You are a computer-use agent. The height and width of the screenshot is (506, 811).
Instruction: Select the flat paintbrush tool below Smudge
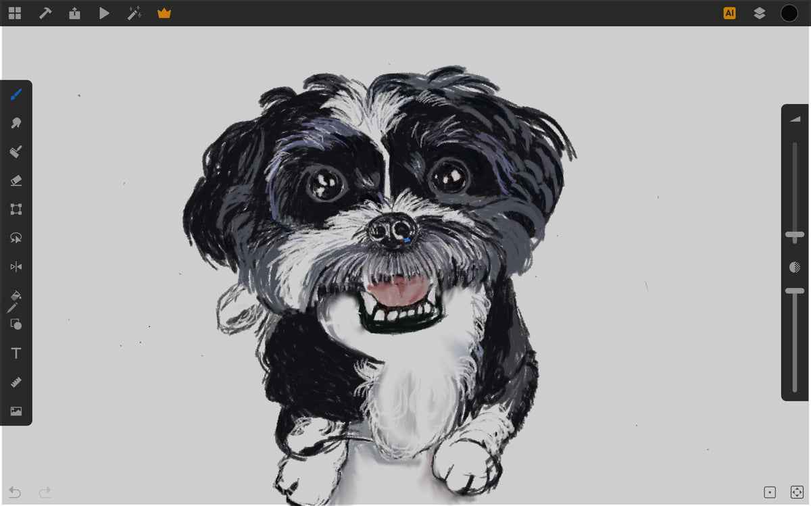point(16,152)
